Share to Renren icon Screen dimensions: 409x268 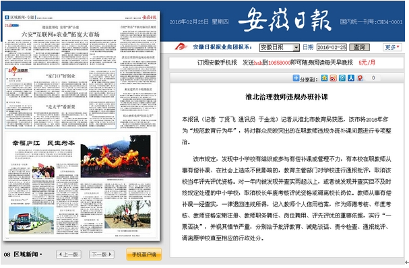pyautogui.click(x=351, y=78)
